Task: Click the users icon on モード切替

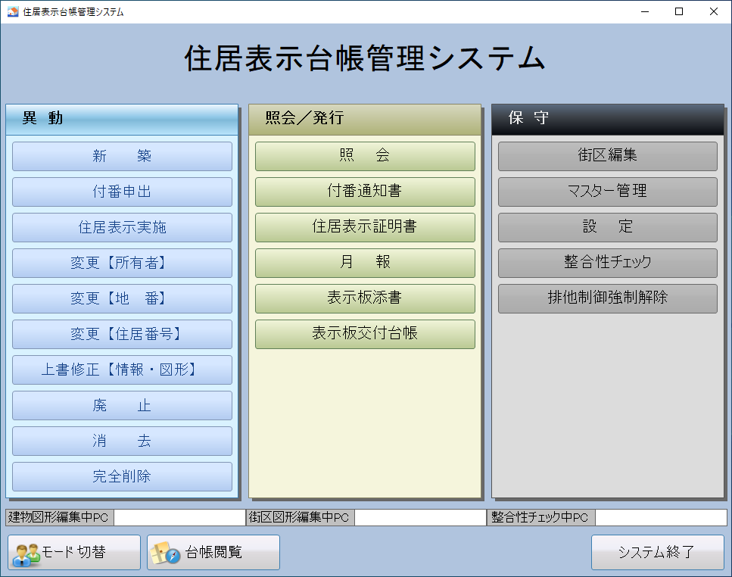Action: pos(26,554)
